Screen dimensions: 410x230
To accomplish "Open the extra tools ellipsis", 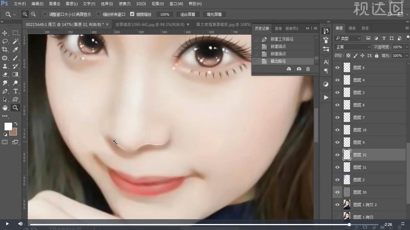I will coord(5,116).
